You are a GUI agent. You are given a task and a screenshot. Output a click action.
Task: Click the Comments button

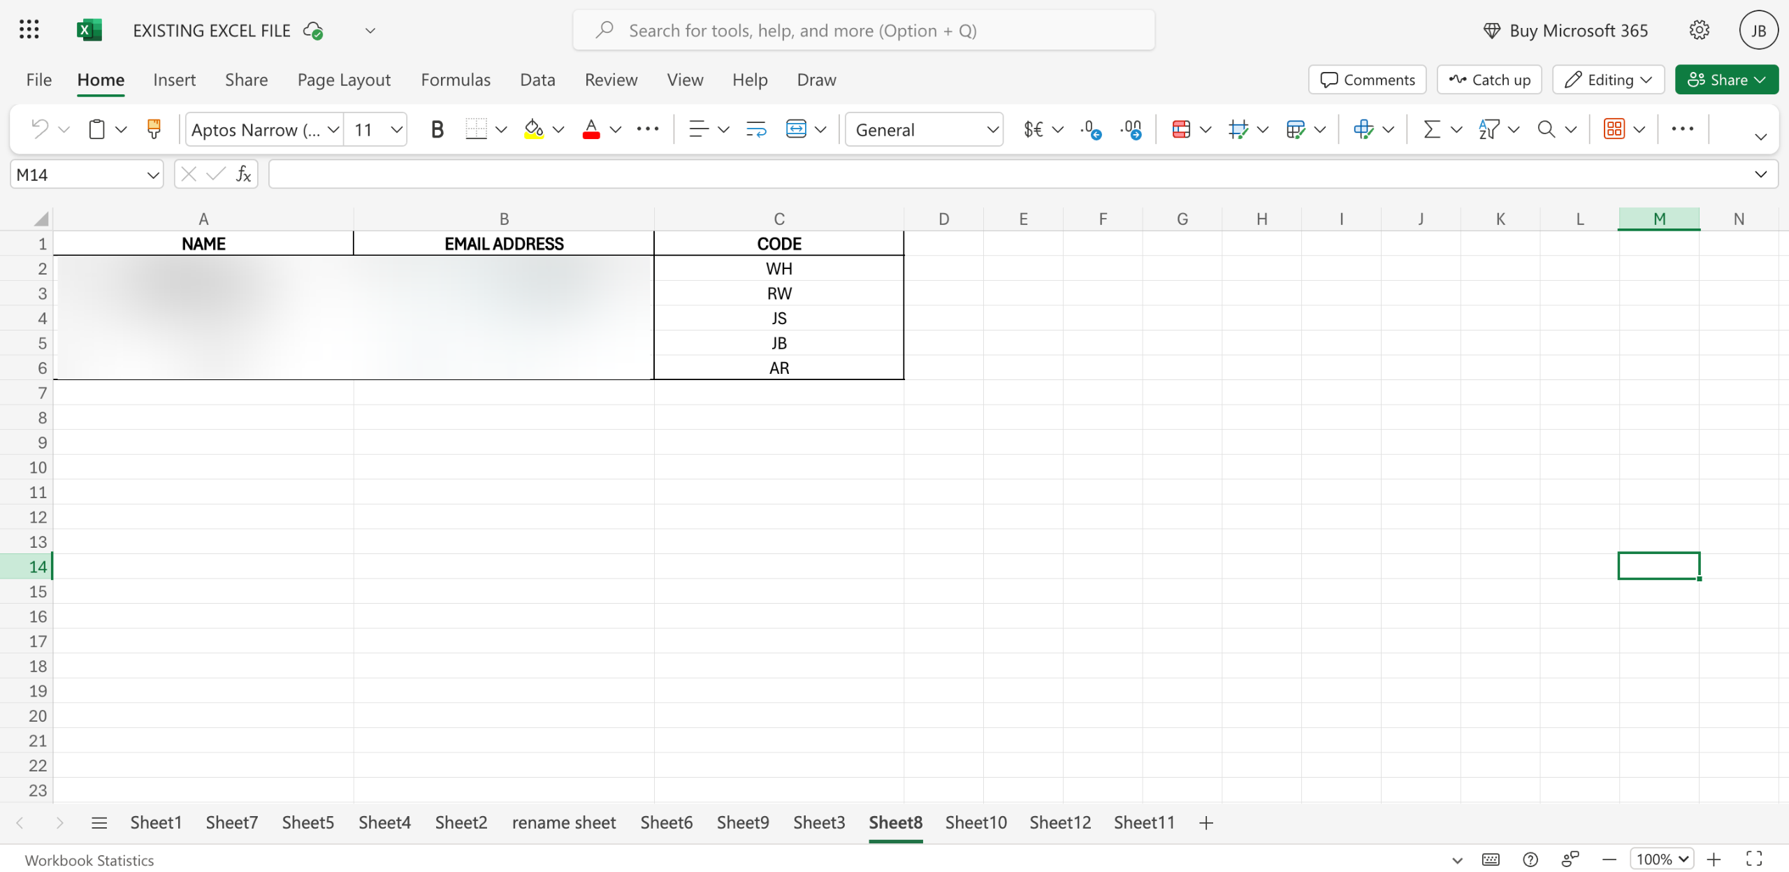pyautogui.click(x=1367, y=80)
